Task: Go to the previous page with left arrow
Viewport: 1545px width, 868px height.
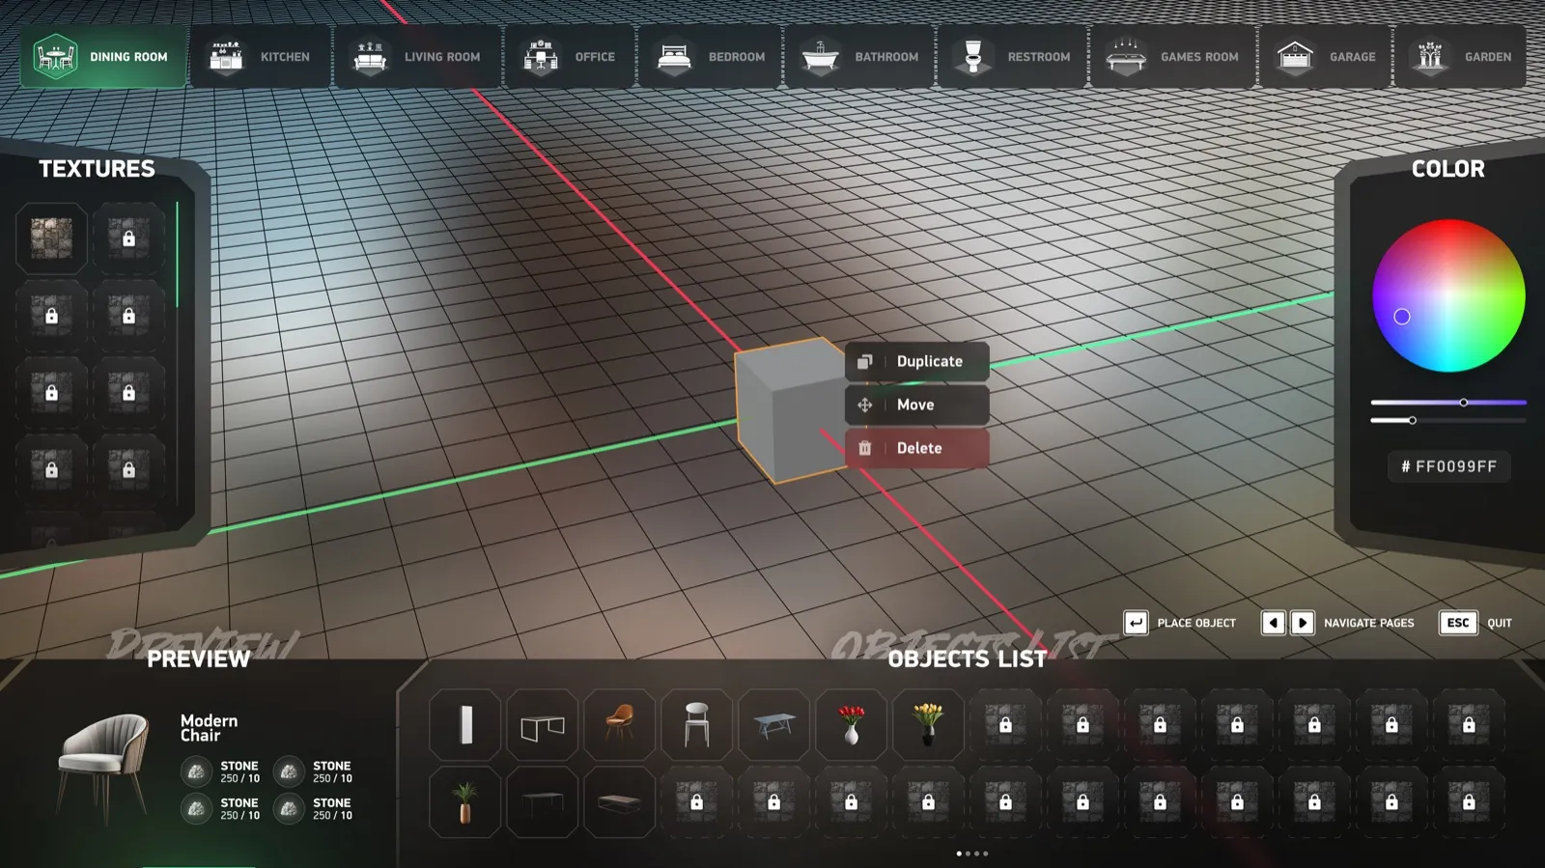Action: click(x=1274, y=623)
